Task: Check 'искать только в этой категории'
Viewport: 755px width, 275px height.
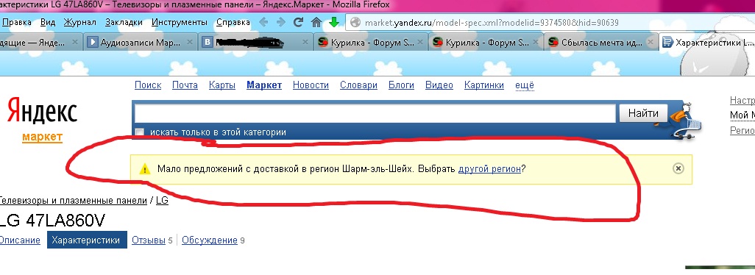Action: pos(140,132)
